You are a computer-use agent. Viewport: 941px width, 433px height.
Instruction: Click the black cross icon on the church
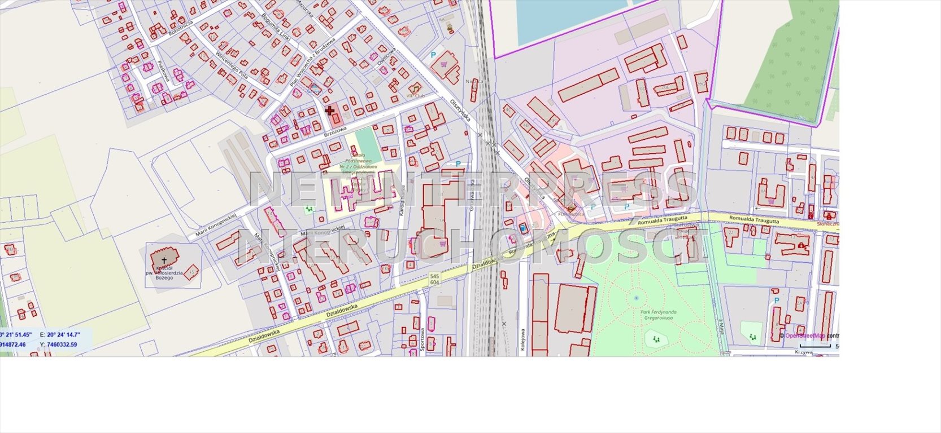coord(164,260)
